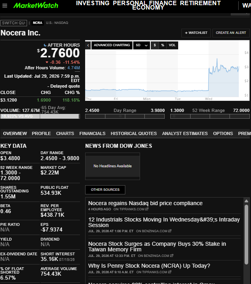Open the Economy menu
The height and width of the screenshot is (284, 251).
point(148,8)
